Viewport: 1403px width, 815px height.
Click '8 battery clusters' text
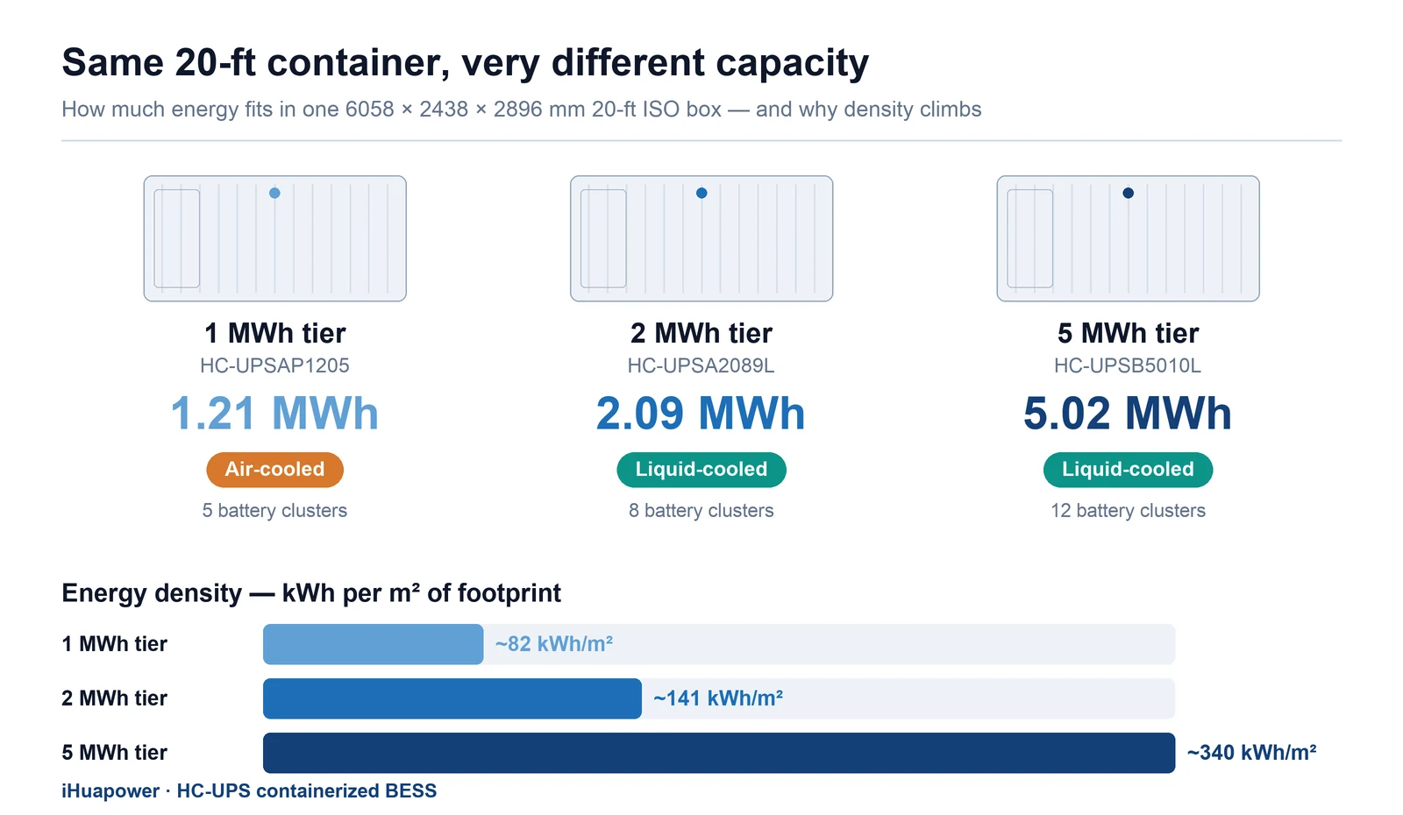point(701,511)
